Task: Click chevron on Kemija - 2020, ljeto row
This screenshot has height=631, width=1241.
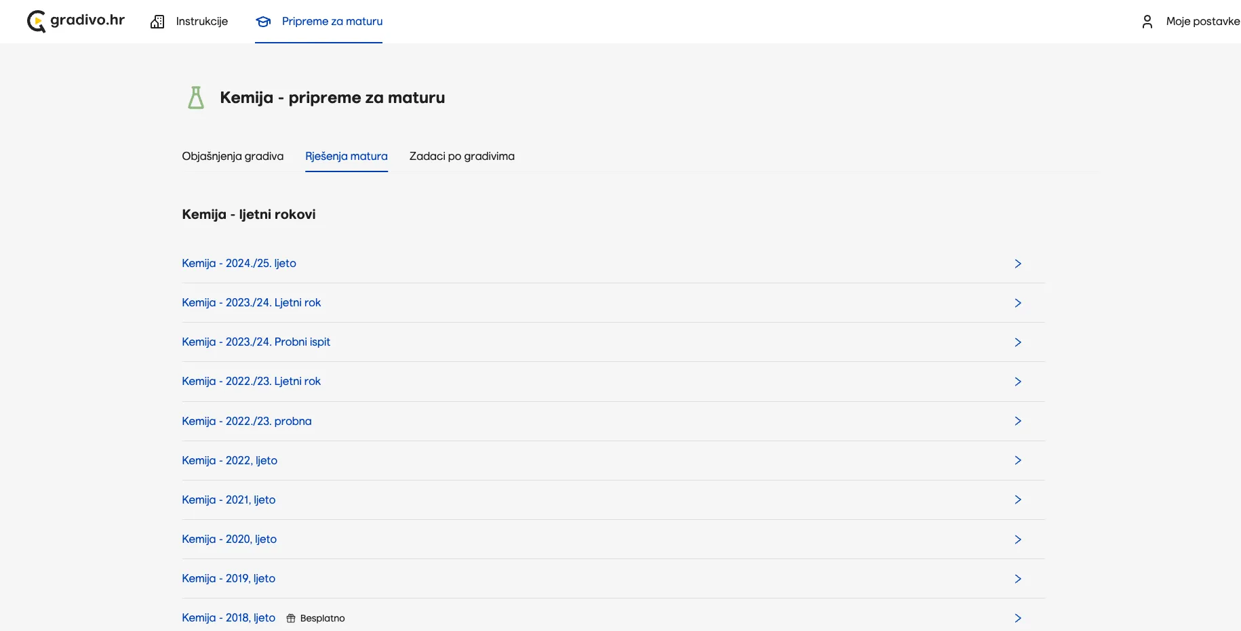Action: coord(1018,540)
